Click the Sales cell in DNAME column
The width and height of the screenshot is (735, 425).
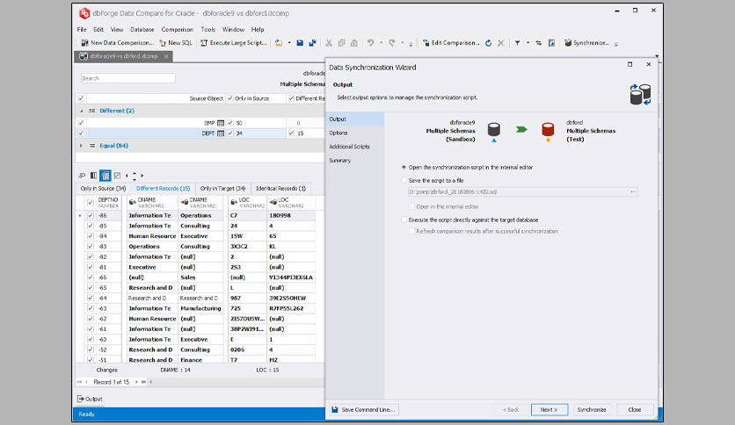(x=201, y=277)
